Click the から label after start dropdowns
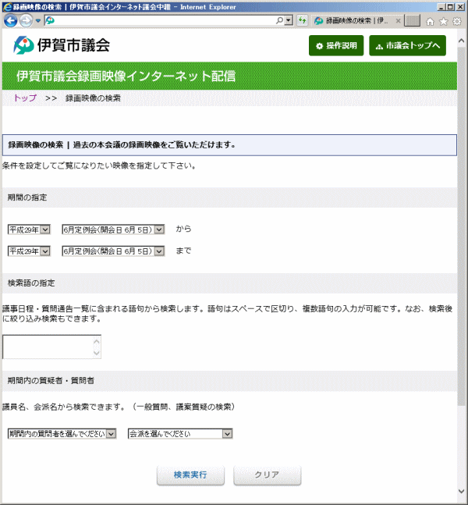The width and height of the screenshot is (468, 505). click(183, 229)
